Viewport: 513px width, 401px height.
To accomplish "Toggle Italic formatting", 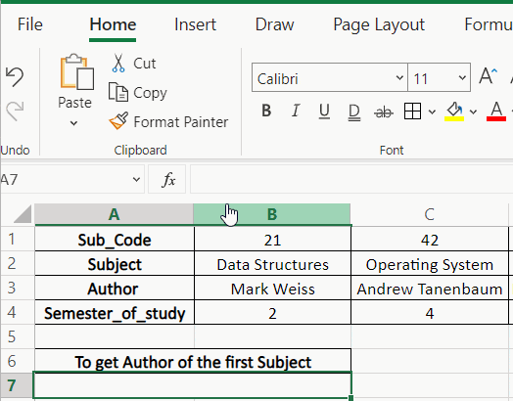I will 296,111.
